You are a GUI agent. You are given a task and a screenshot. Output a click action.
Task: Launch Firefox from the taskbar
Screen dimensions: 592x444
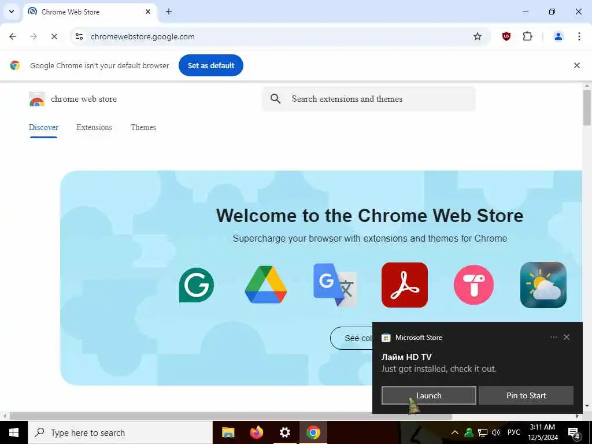256,432
